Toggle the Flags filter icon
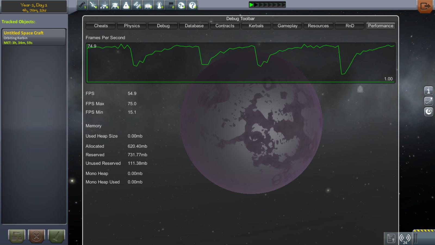Image resolution: width=435 pixels, height=245 pixels. pos(170,5)
